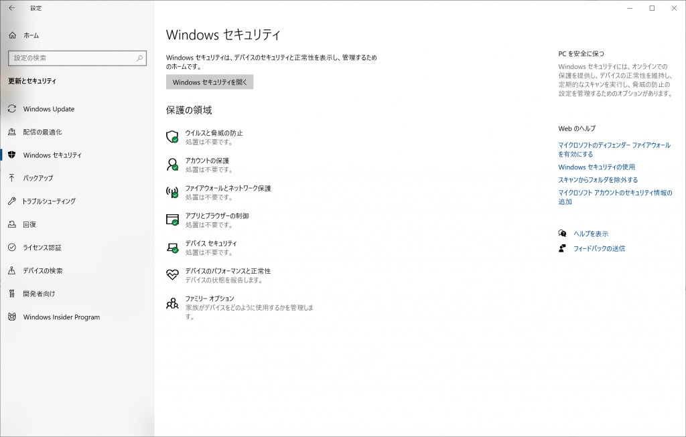Open ファイアウォールとネットワーク保護
The image size is (686, 437).
[228, 188]
